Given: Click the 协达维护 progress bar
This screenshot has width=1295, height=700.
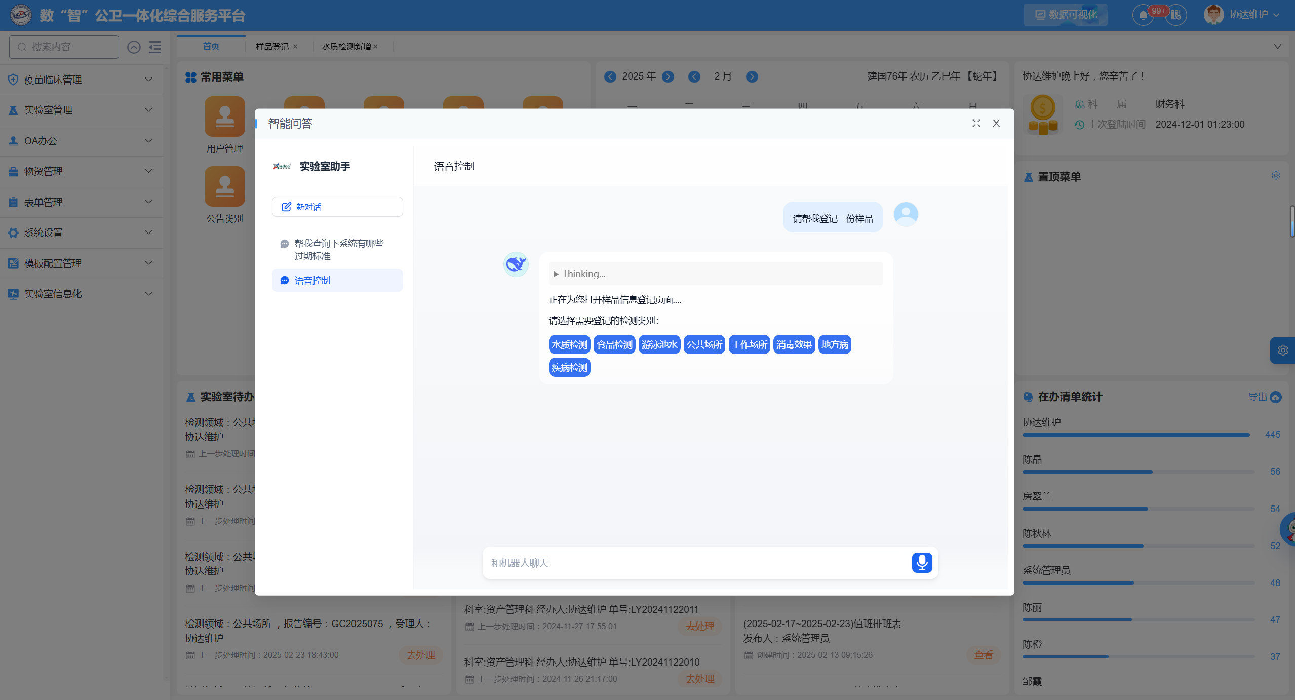Looking at the screenshot, I should point(1135,435).
